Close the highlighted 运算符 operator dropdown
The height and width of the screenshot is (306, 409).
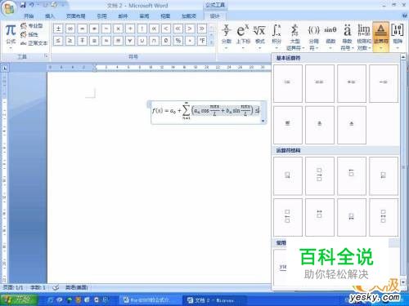pyautogui.click(x=381, y=37)
